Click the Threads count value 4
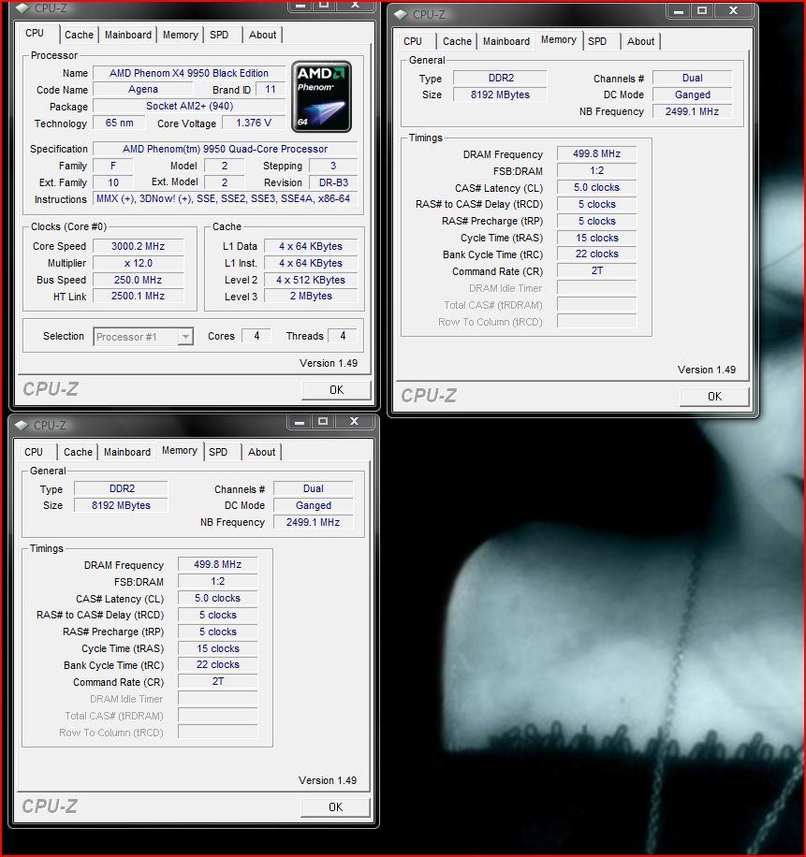The image size is (806, 857). (x=343, y=336)
